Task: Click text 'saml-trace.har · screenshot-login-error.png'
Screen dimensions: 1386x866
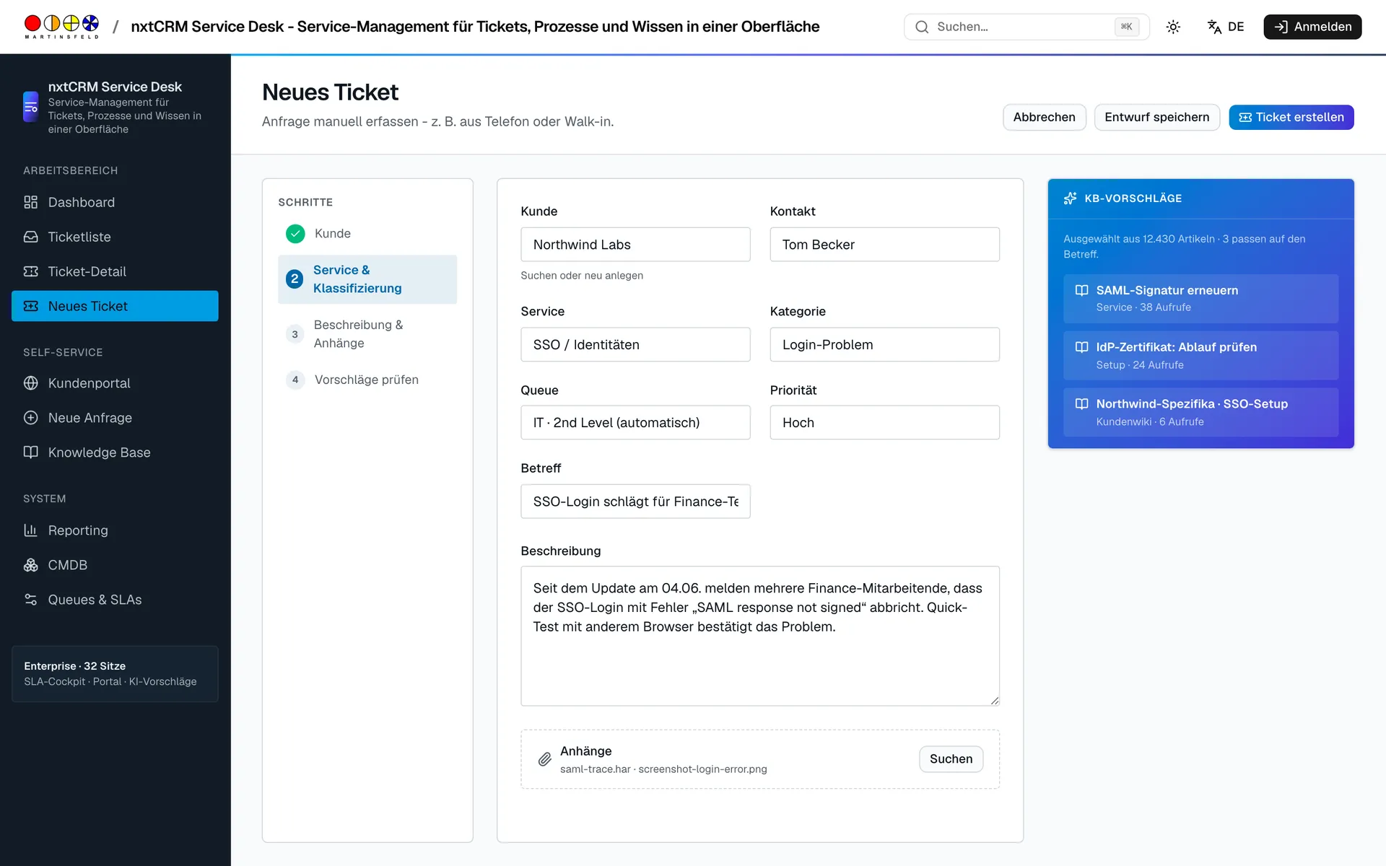Action: tap(663, 769)
